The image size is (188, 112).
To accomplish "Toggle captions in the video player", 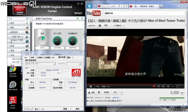I will [159, 86].
